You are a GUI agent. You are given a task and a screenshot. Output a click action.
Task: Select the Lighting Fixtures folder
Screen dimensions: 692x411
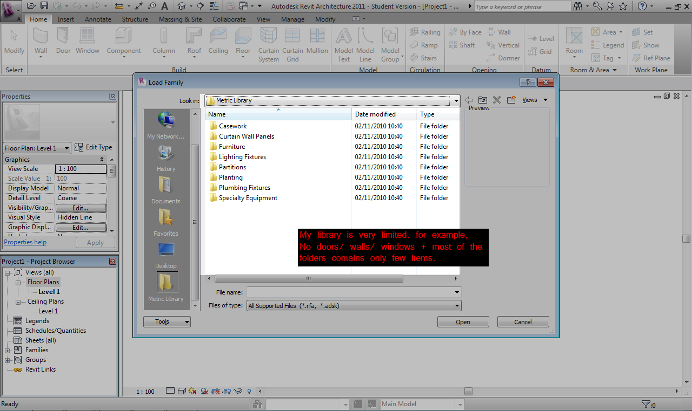(237, 157)
